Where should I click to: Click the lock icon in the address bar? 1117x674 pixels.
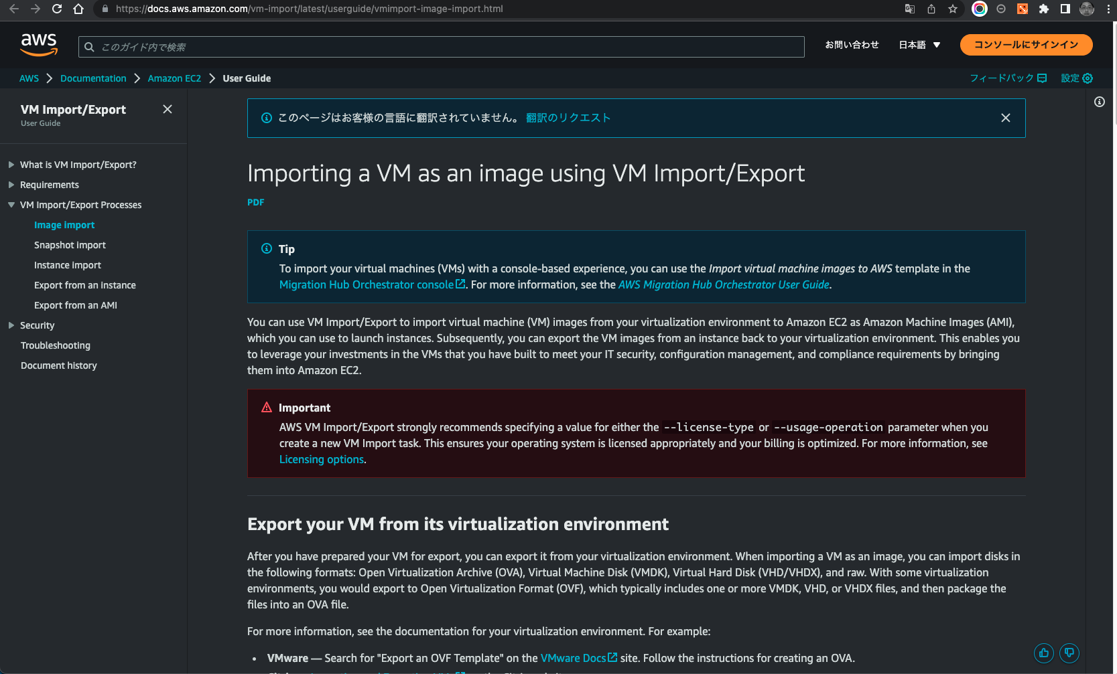[105, 9]
